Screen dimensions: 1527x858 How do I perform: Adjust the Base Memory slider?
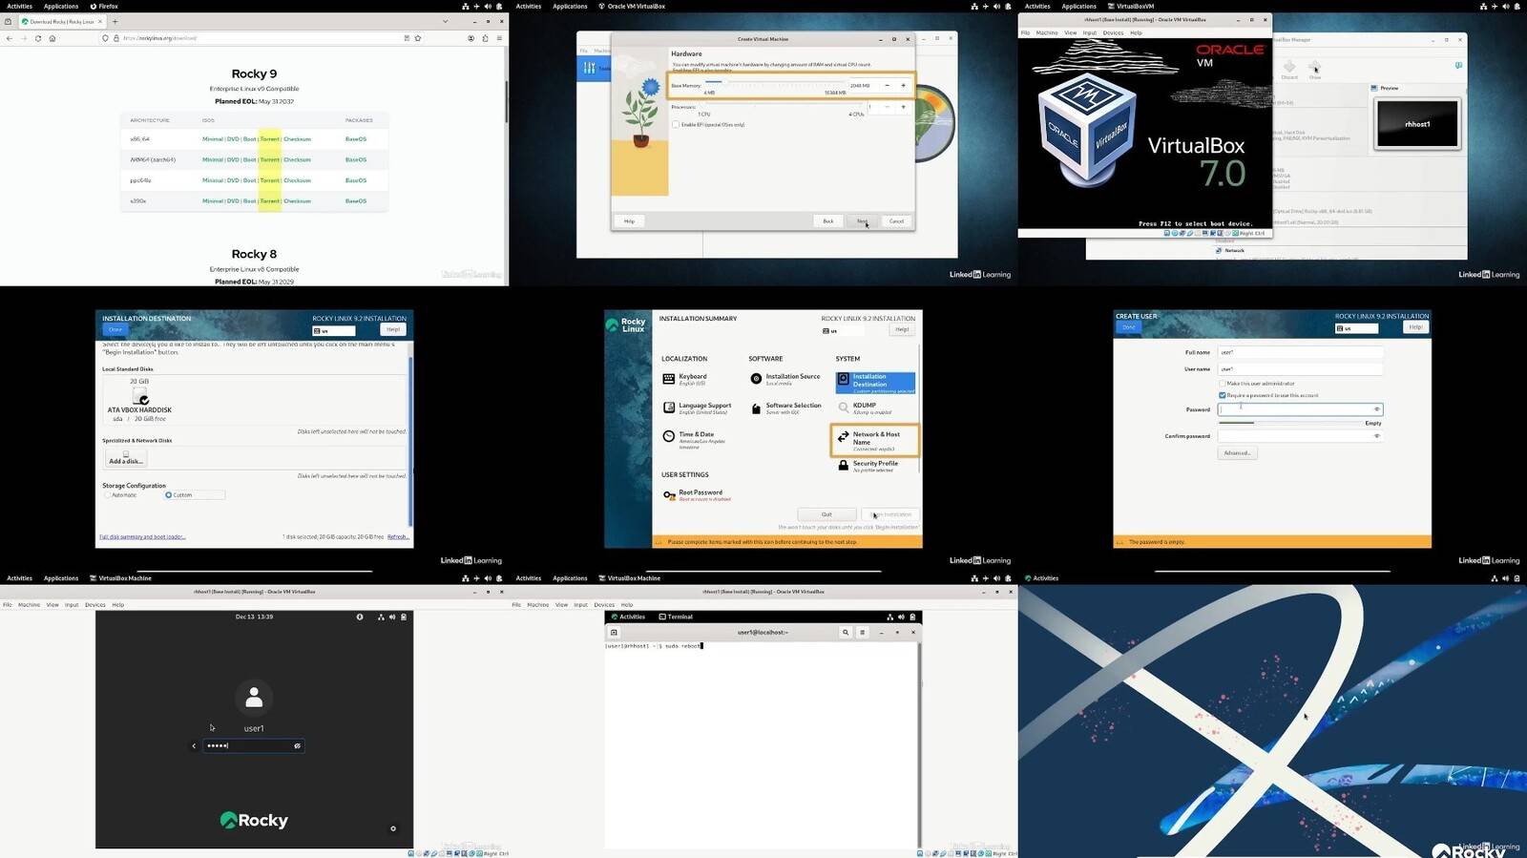(775, 84)
